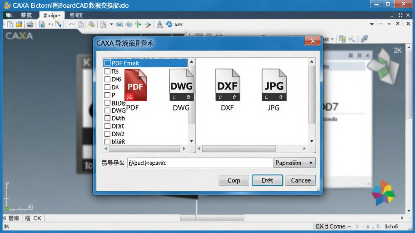This screenshot has width=415, height=233.
Task: Click the blue refresh toolbar icon
Action: pyautogui.click(x=169, y=24)
